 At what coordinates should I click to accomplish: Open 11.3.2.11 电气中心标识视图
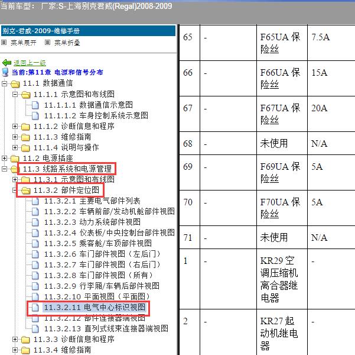click(x=95, y=307)
